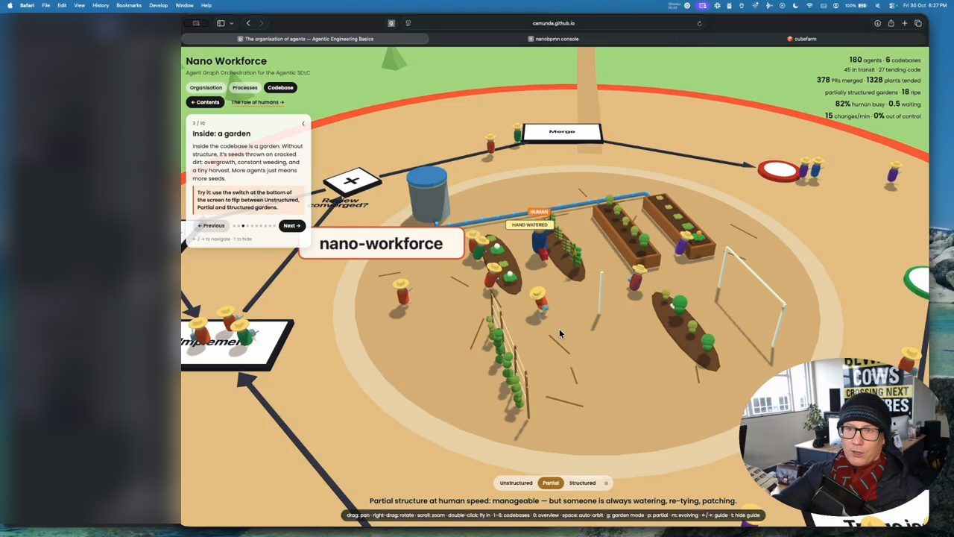Open the Wi-Fi status icon
Image resolution: width=954 pixels, height=537 pixels.
(809, 5)
